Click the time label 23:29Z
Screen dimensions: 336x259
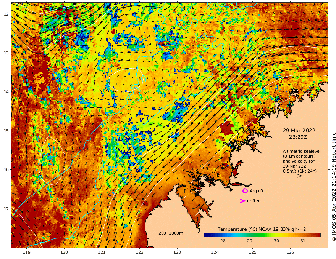pos(298,137)
